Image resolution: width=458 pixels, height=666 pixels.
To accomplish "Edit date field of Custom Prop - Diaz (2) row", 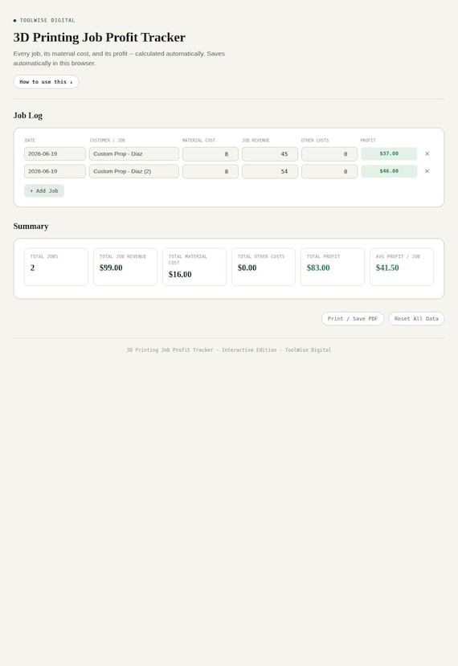I will (55, 171).
